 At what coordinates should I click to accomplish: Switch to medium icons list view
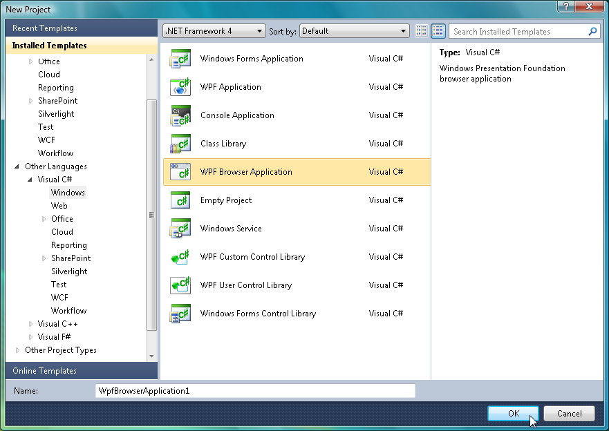(x=438, y=31)
